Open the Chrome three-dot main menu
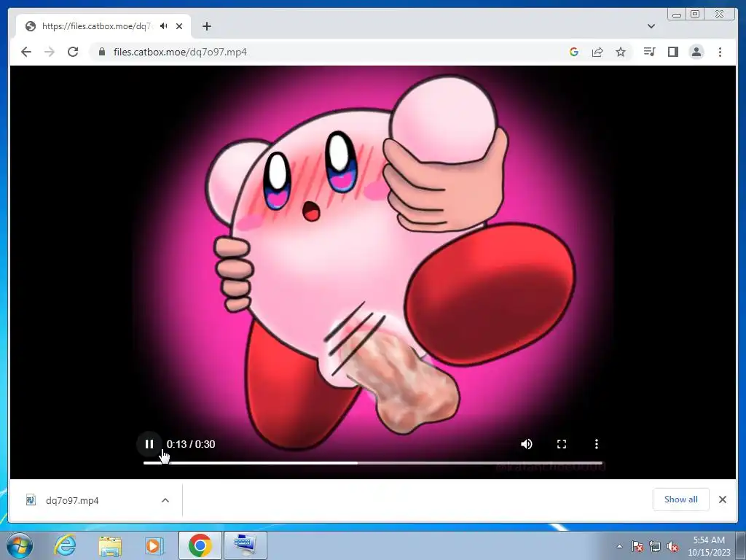 point(720,52)
